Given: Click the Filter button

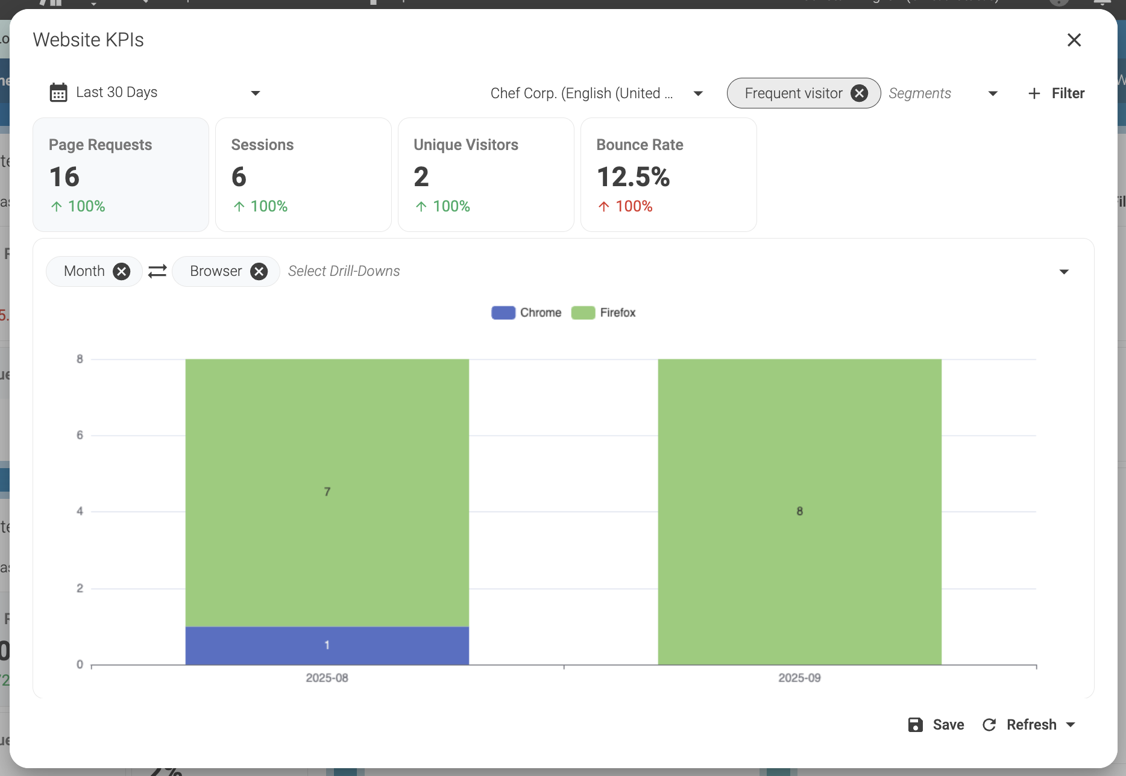Looking at the screenshot, I should pos(1069,93).
